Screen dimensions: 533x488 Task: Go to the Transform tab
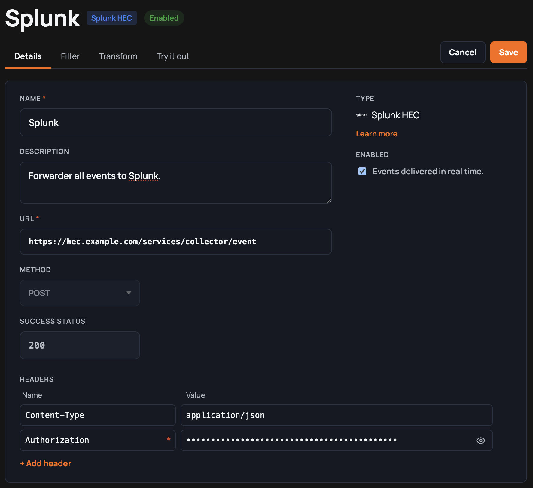click(118, 56)
